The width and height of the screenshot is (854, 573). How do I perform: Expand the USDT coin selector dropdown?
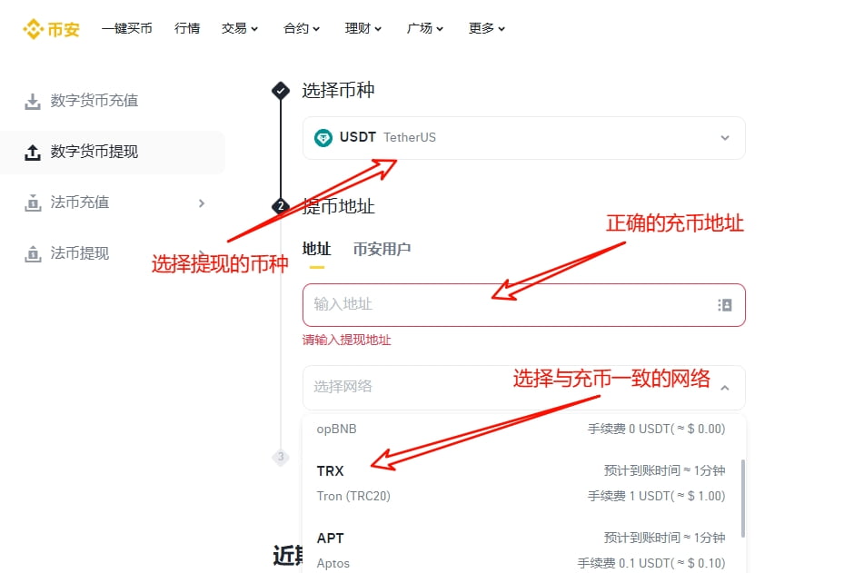click(x=724, y=138)
